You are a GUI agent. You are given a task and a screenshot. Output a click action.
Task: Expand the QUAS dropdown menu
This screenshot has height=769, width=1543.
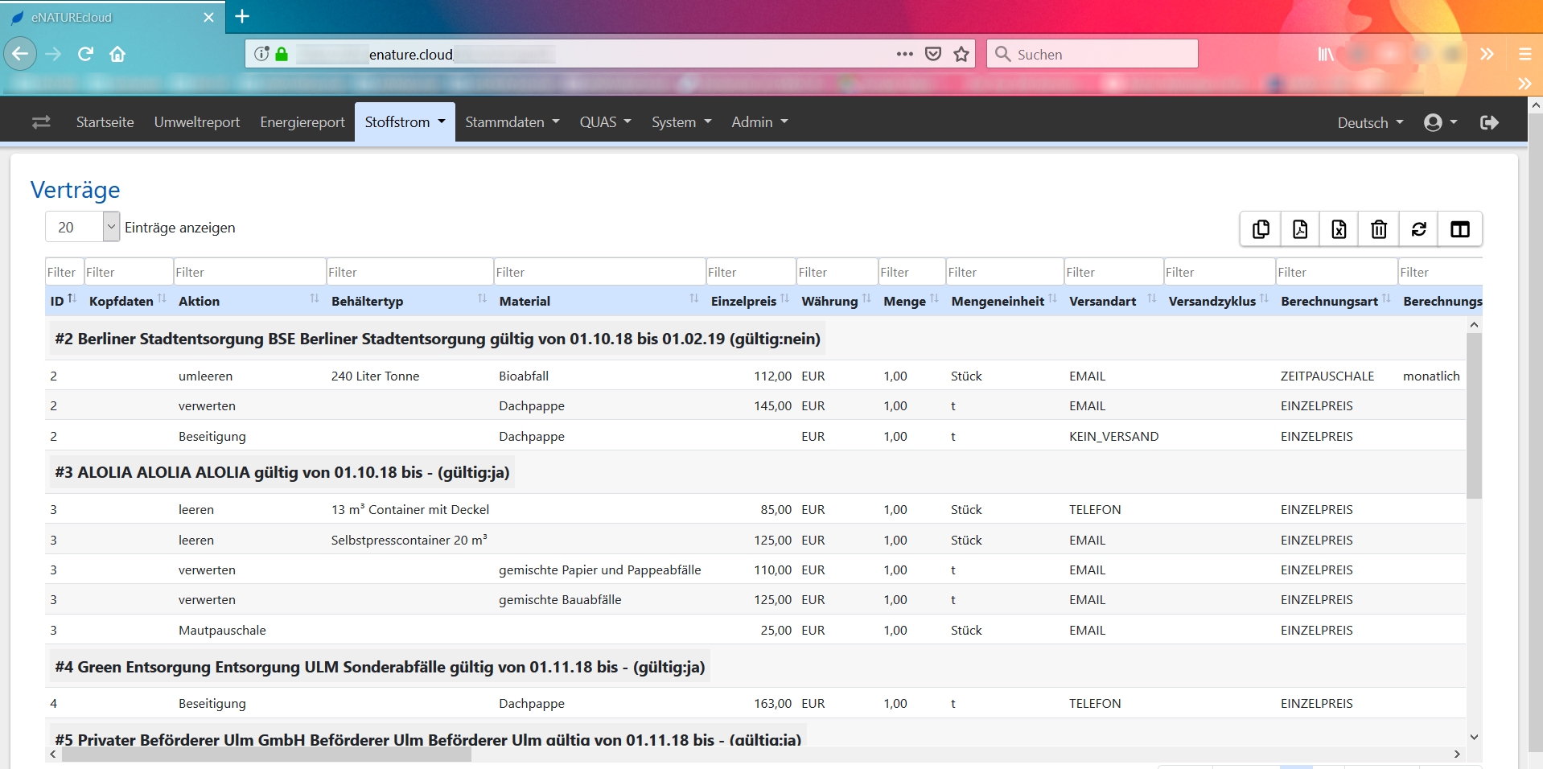[605, 122]
